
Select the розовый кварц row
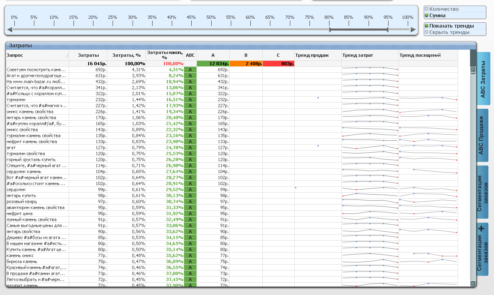pos(37,201)
